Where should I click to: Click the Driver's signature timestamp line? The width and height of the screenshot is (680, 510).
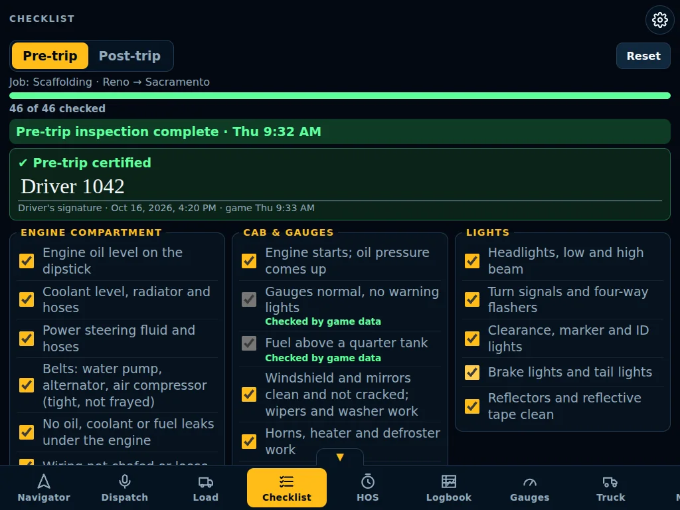166,208
